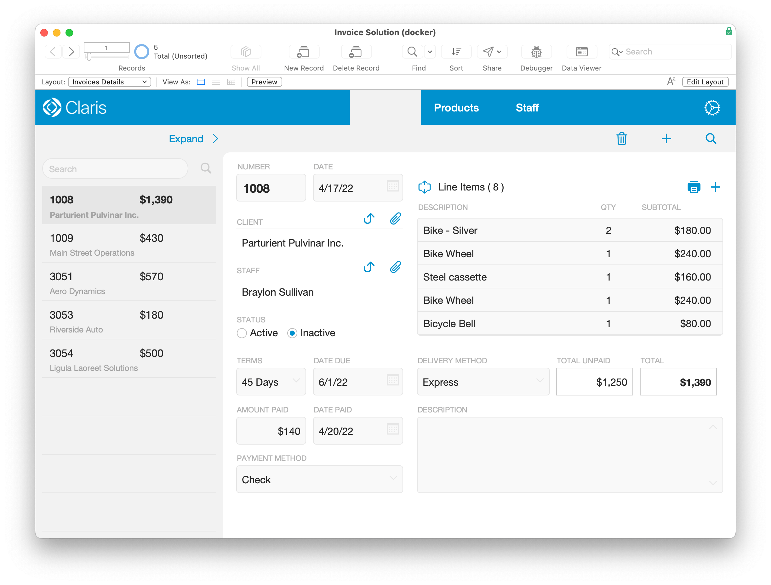Attach a file to the Client field
This screenshot has height=585, width=771.
coord(395,219)
